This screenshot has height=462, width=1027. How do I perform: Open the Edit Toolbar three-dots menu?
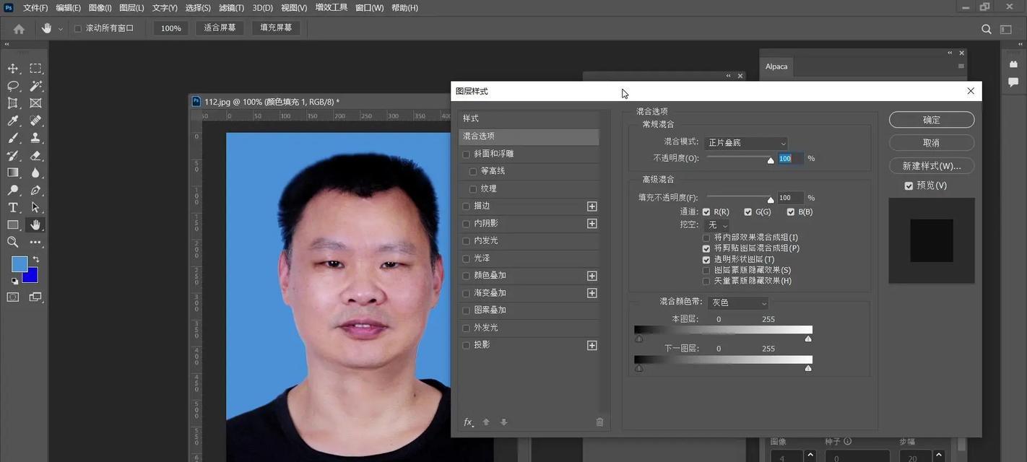[35, 243]
